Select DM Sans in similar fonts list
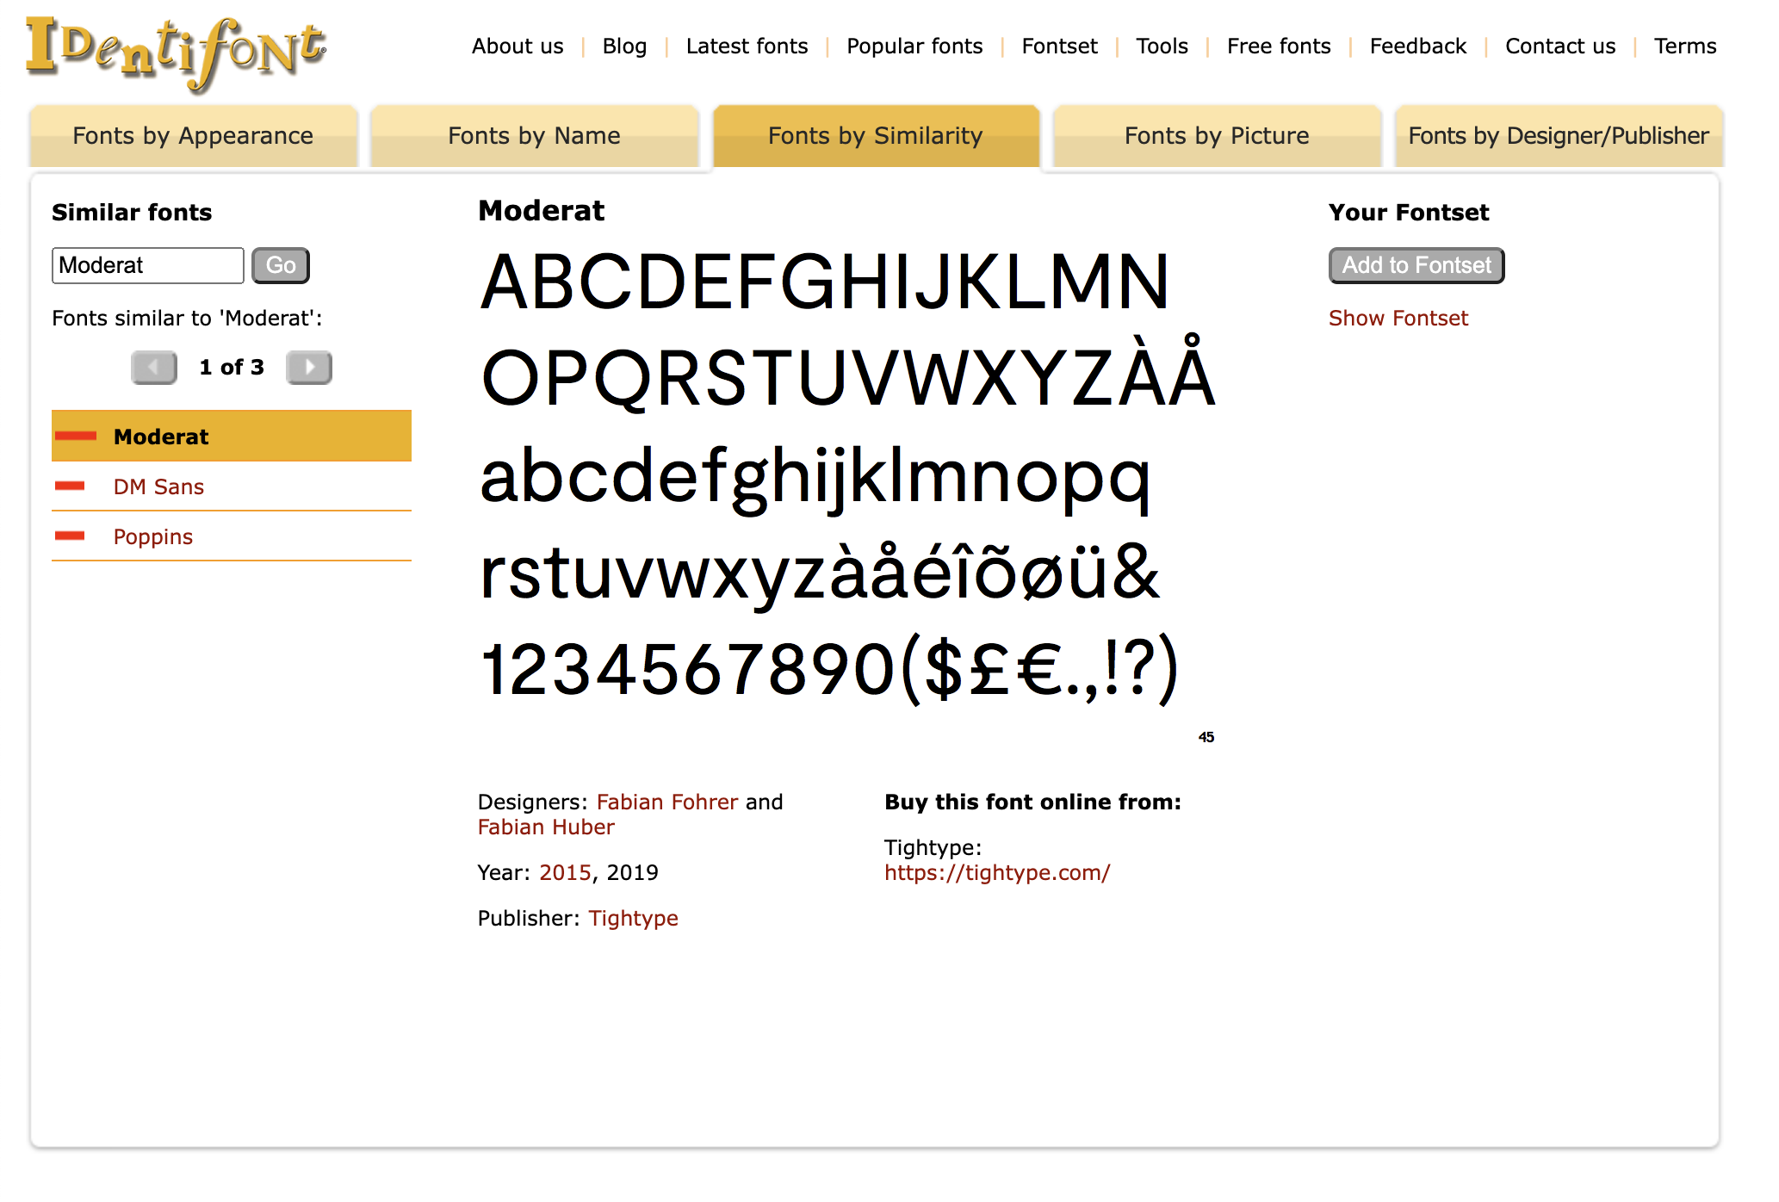Image resolution: width=1779 pixels, height=1202 pixels. [158, 487]
